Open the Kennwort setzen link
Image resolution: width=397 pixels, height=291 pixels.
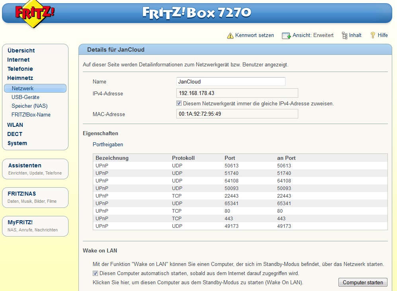(x=254, y=35)
